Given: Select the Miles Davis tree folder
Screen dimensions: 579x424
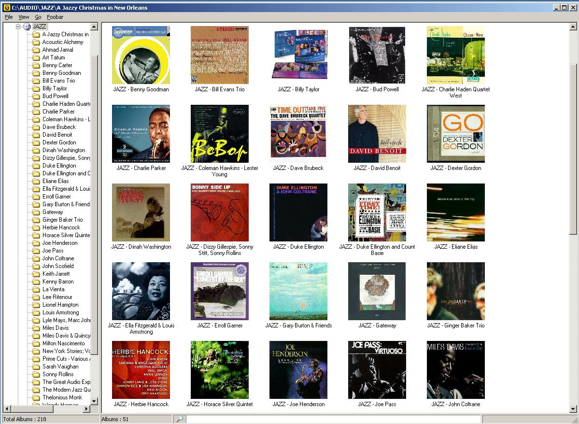Looking at the screenshot, I should coord(56,328).
